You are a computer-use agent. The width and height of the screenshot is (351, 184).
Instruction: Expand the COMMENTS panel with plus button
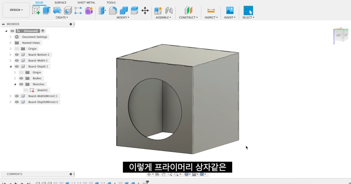71,174
